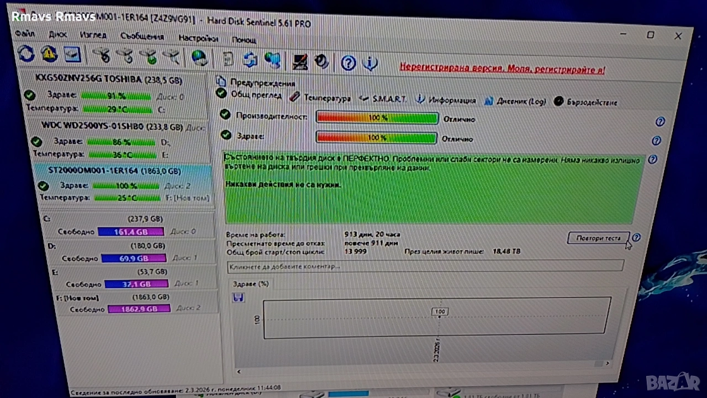Select the Здраве (%) graph tab
Image resolution: width=707 pixels, height=398 pixels.
point(251,284)
